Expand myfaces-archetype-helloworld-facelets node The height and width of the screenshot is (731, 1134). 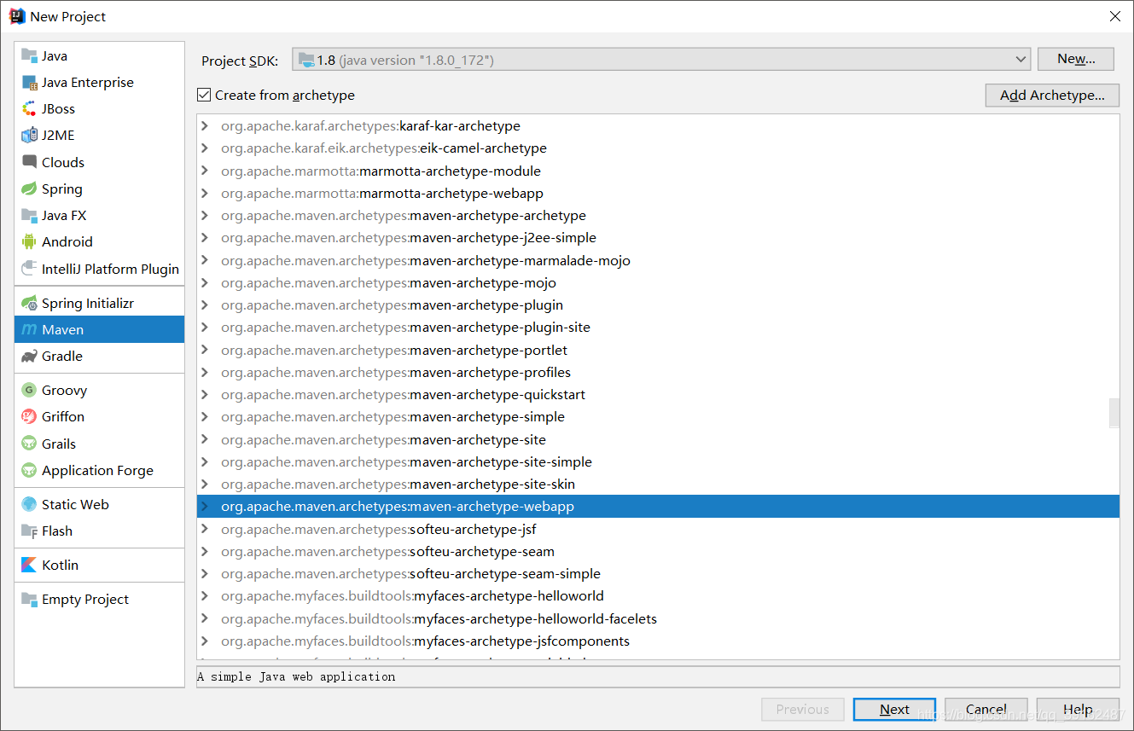205,618
